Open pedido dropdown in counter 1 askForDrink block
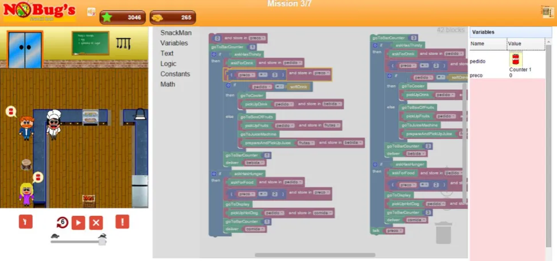This screenshot has width=557, height=261. coord(293,63)
